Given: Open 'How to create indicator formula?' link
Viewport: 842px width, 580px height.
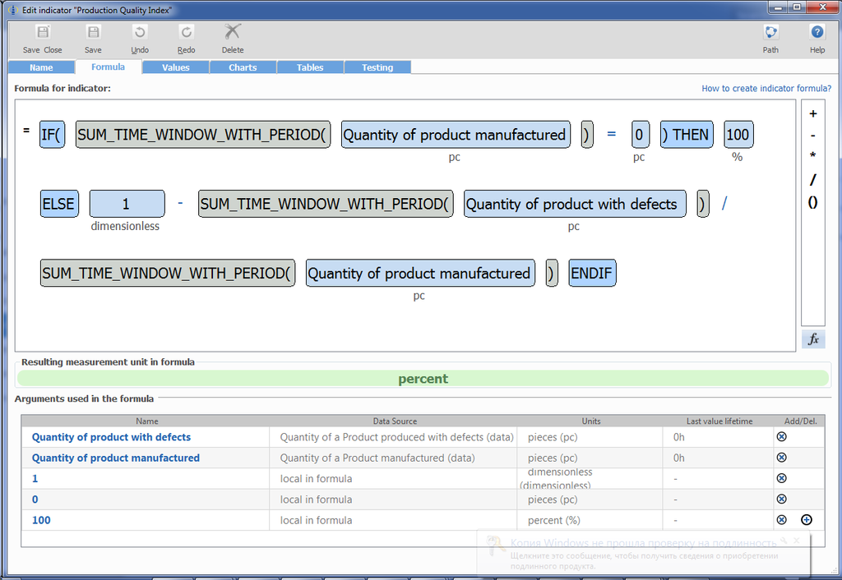Looking at the screenshot, I should pyautogui.click(x=766, y=89).
